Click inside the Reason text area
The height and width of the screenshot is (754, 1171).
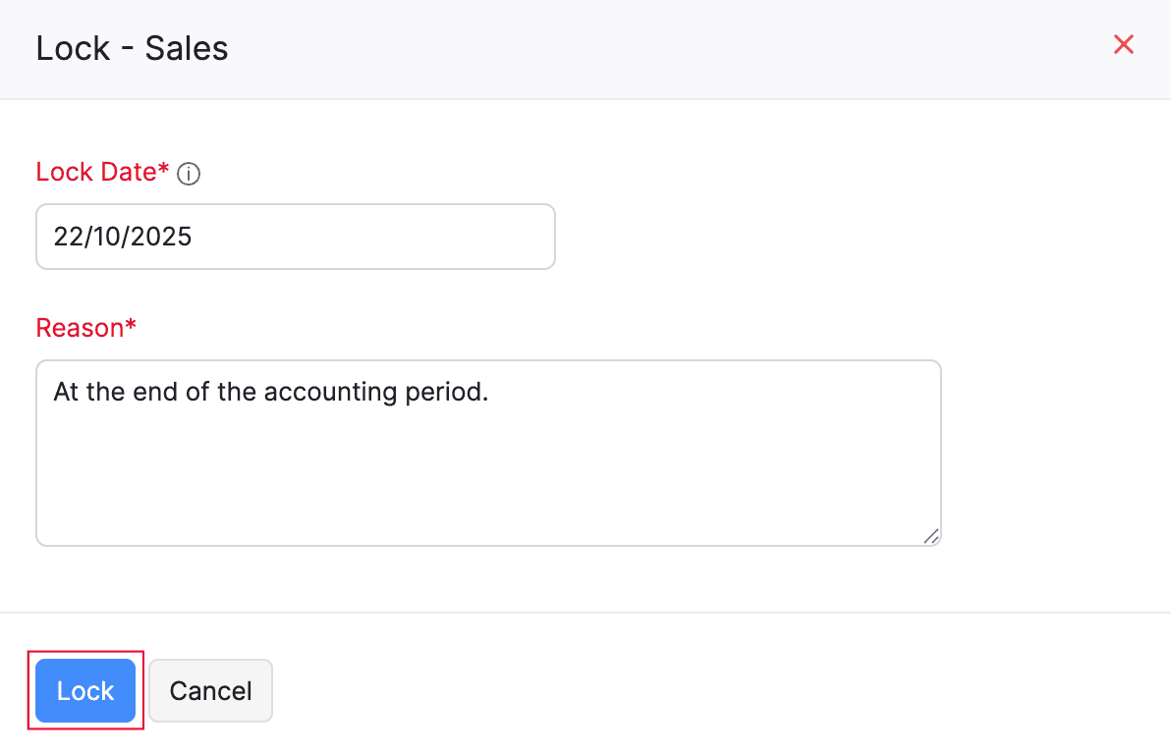click(488, 452)
